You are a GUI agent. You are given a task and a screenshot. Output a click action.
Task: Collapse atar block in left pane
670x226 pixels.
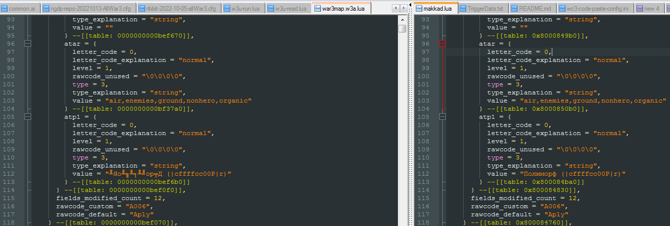pos(28,44)
